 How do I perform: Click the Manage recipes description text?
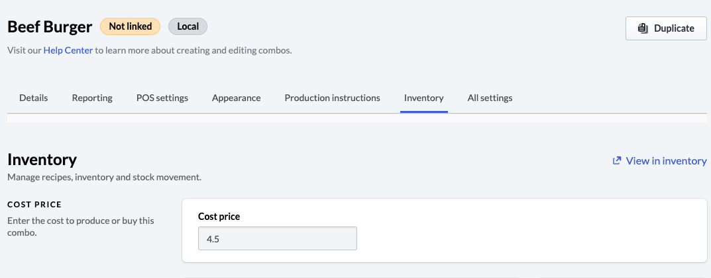104,178
